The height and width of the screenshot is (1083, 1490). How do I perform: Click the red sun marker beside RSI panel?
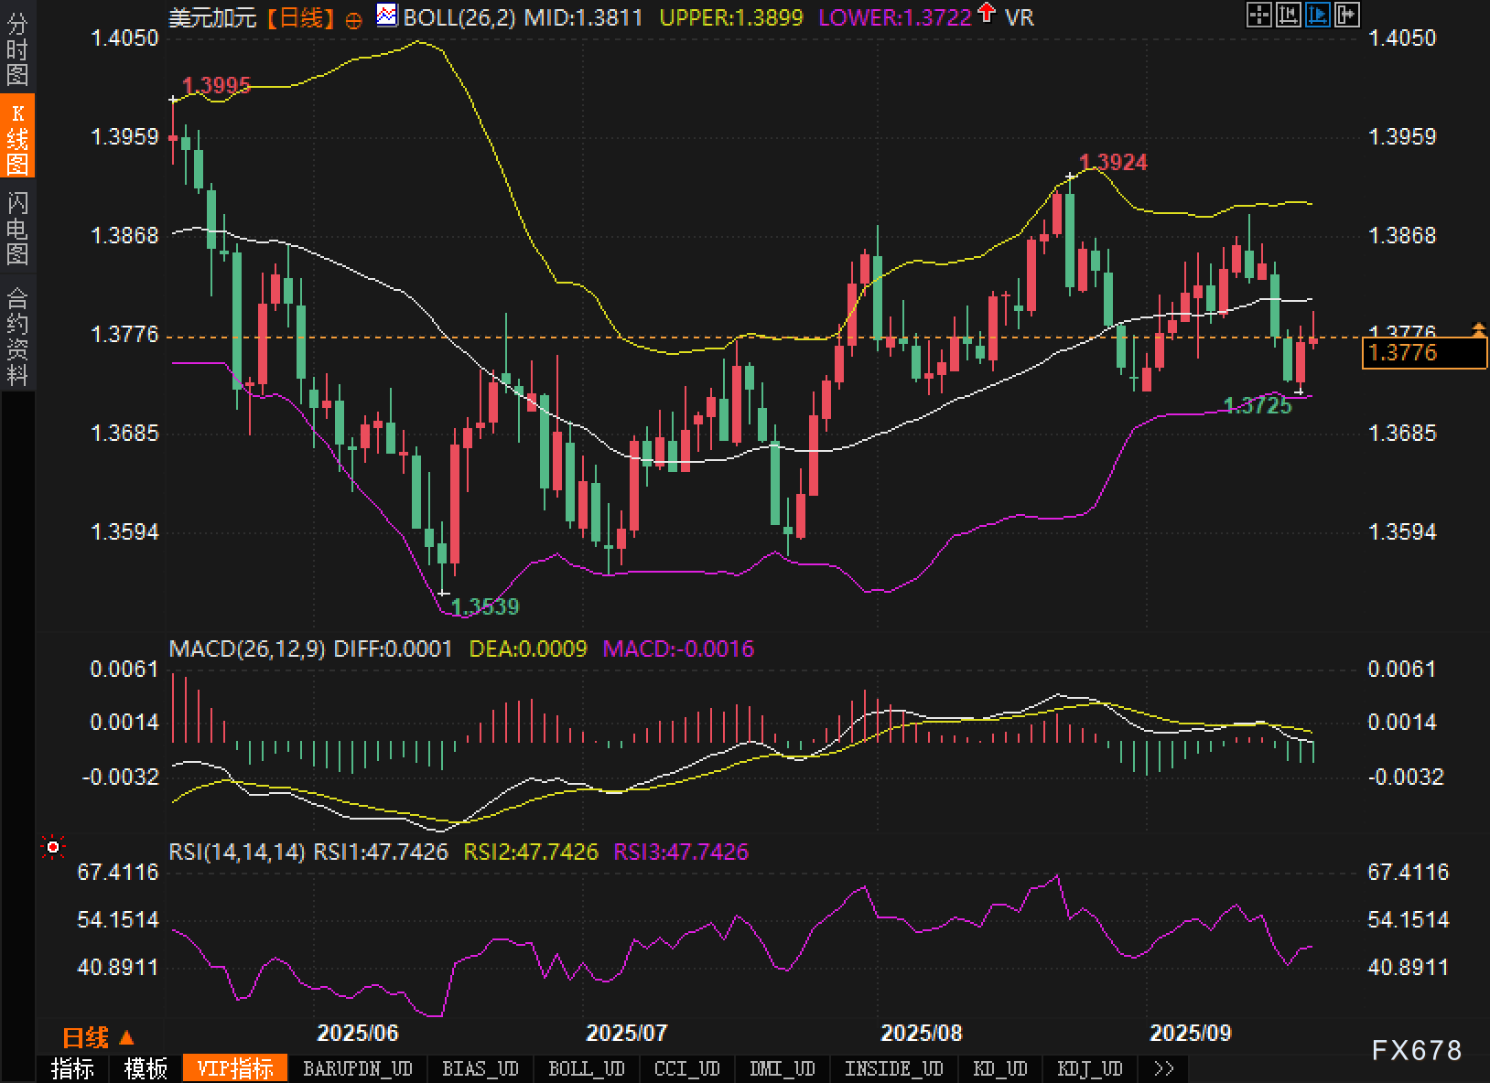[53, 849]
